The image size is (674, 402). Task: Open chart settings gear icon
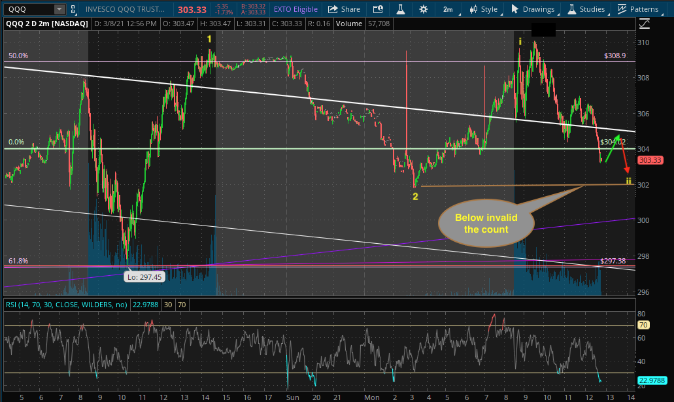(424, 9)
